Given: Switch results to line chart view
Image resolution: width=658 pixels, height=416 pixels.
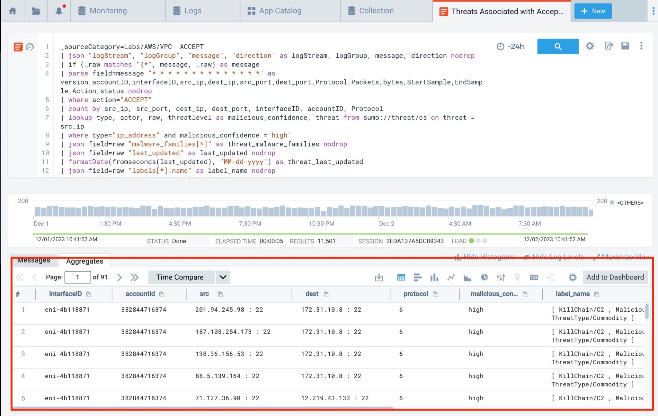Looking at the screenshot, I should point(451,277).
